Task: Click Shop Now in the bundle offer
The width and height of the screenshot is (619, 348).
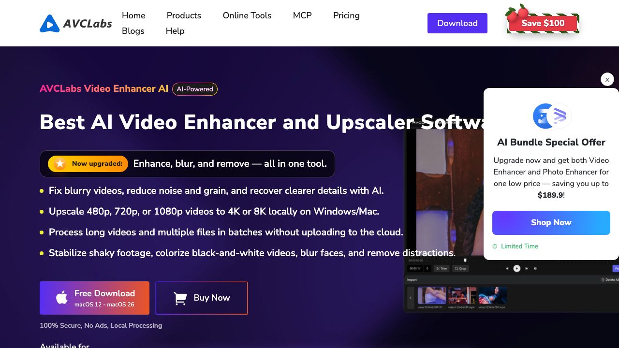Action: click(551, 223)
